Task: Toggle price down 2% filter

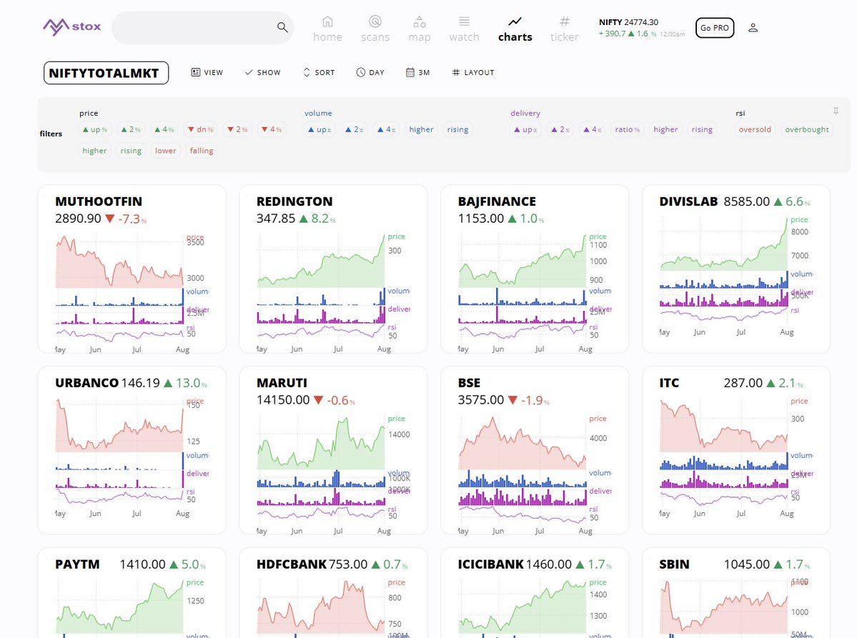Action: click(237, 129)
